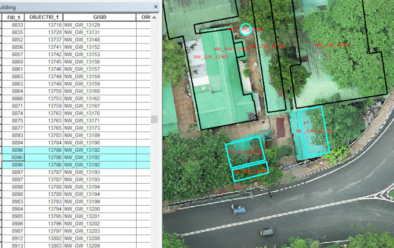Screen dimensions: 394x248
Task: Click the OBJECTID cell 13746
Action: point(43,69)
